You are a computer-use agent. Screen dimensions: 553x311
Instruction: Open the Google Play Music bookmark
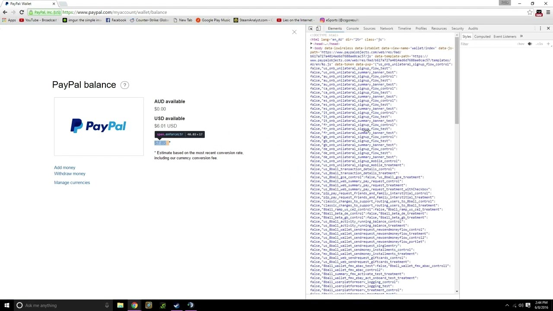coord(213,20)
